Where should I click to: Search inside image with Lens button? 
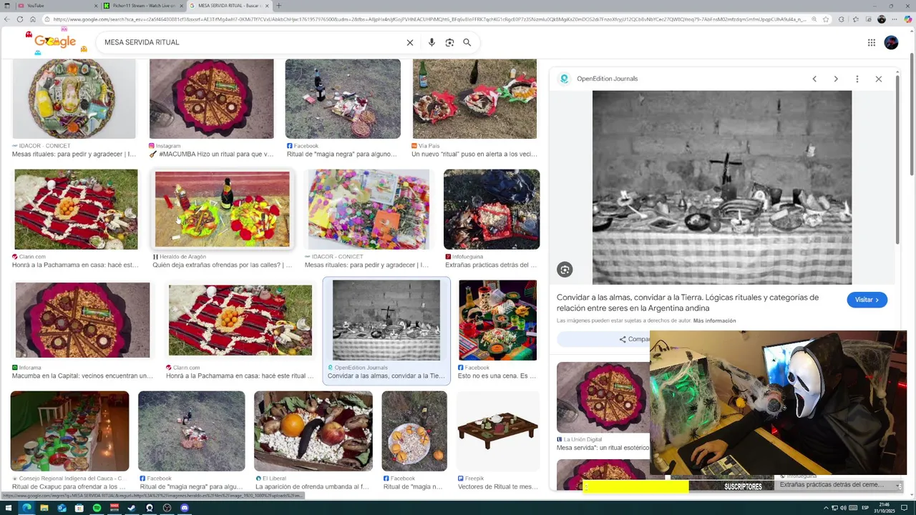point(565,270)
